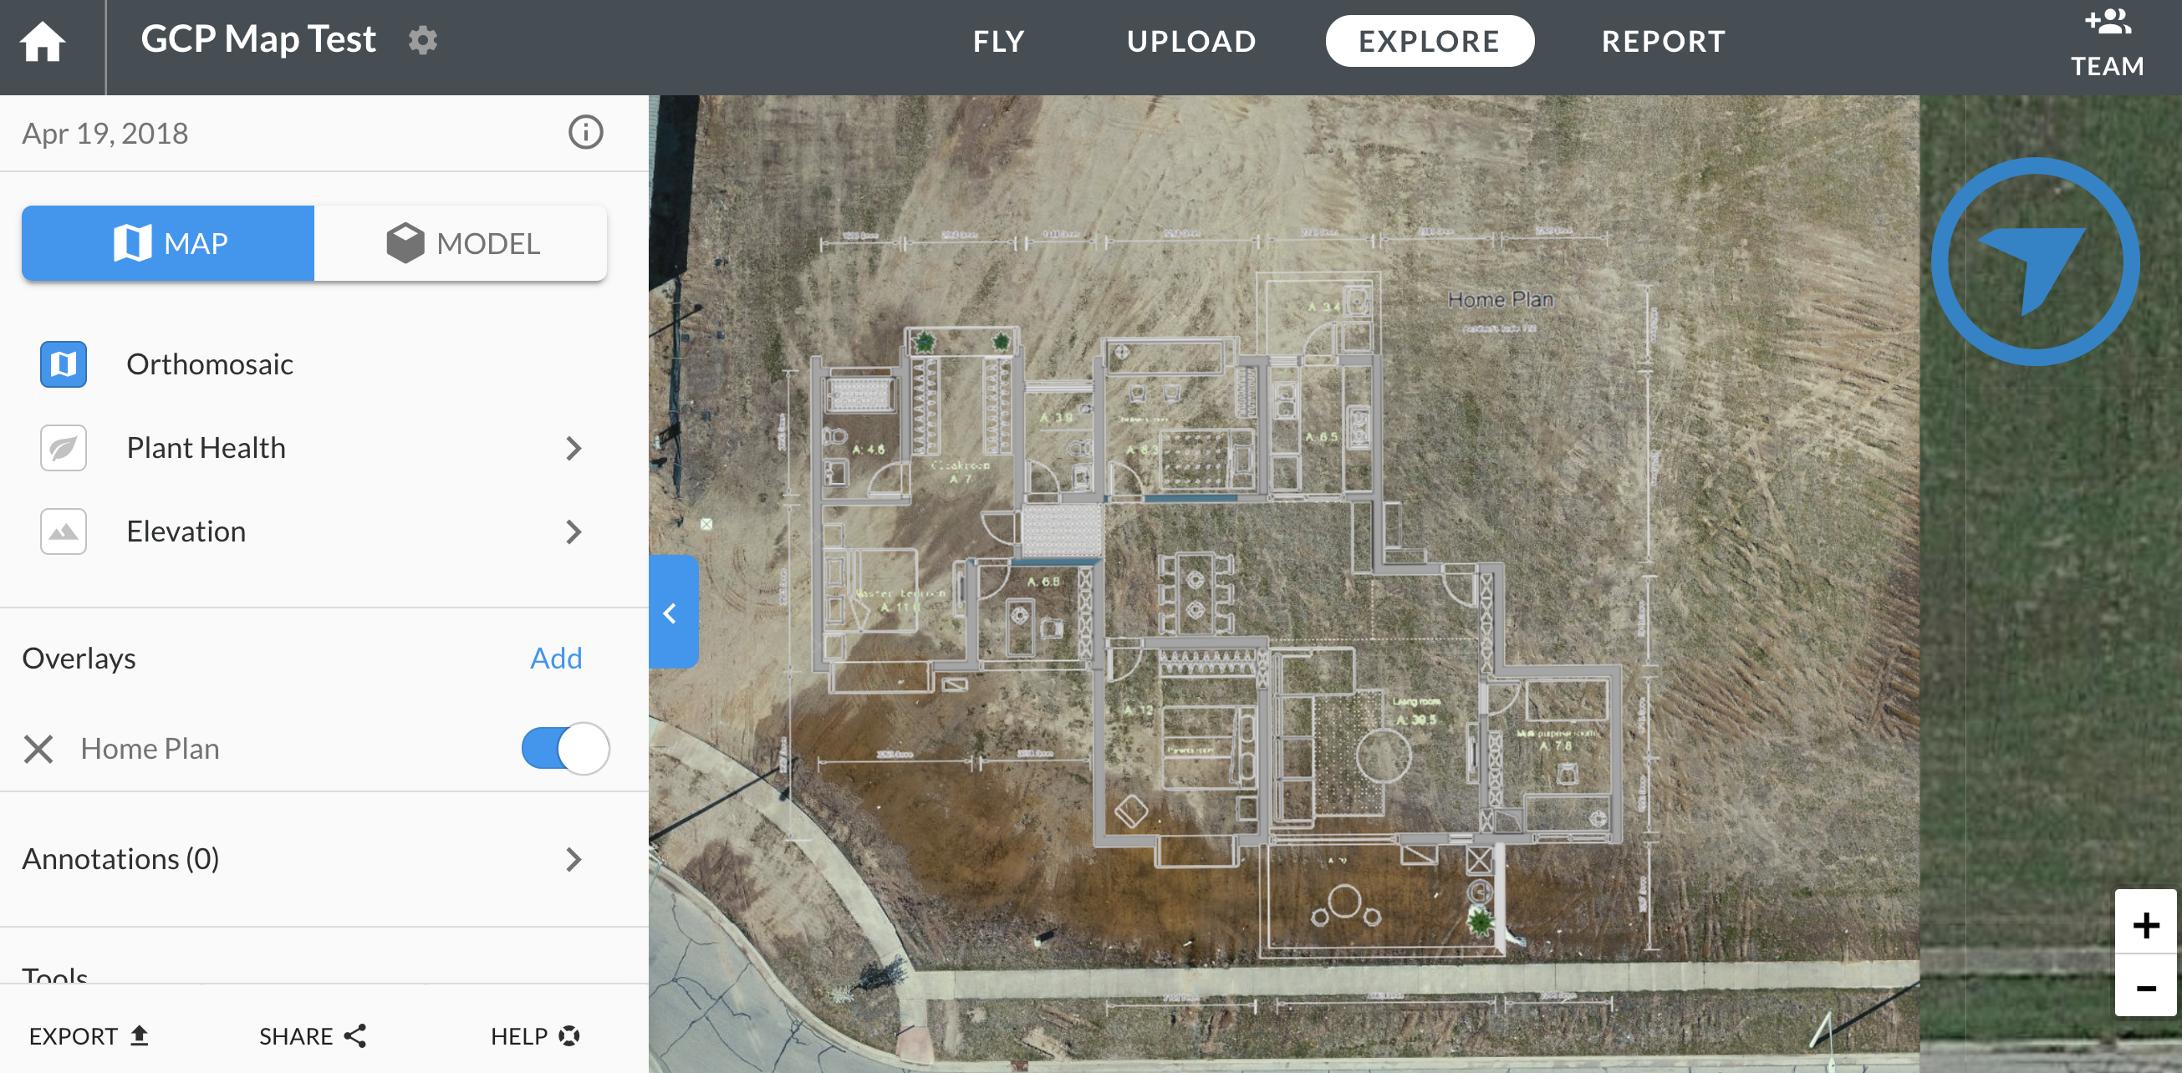Switch to MODEL view
The image size is (2182, 1073).
[461, 243]
